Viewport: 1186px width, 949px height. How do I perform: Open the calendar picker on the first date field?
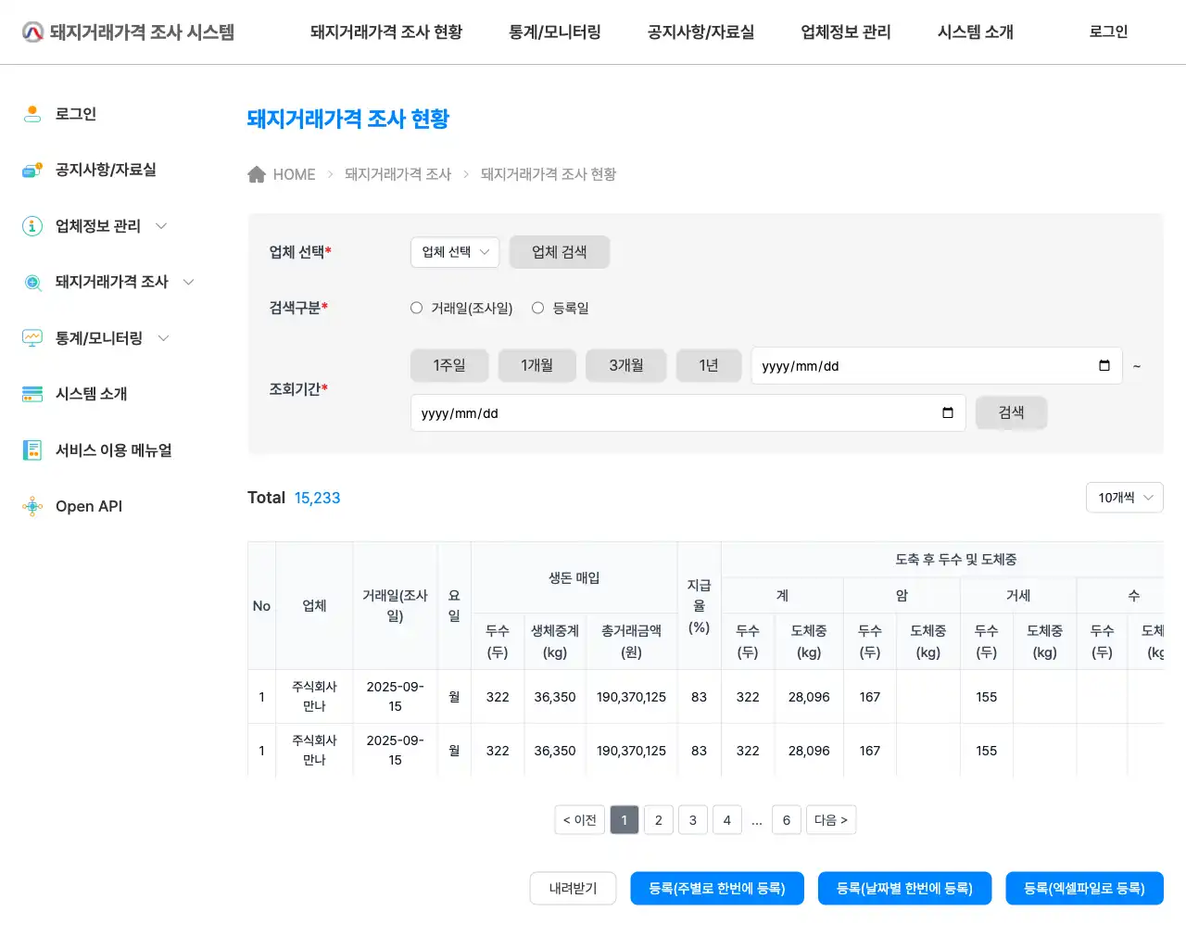1104,365
